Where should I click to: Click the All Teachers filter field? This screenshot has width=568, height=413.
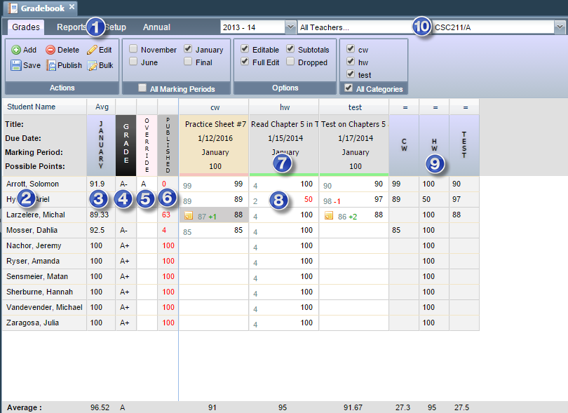pyautogui.click(x=355, y=27)
